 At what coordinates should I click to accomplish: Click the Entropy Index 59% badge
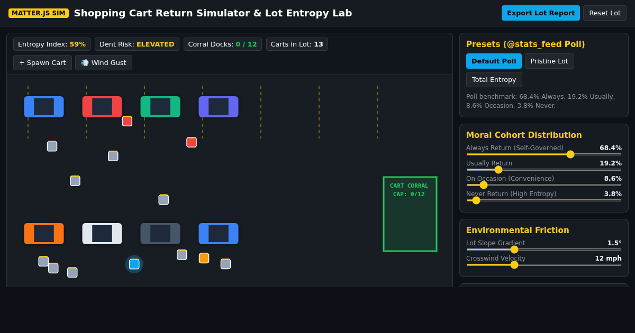52,44
